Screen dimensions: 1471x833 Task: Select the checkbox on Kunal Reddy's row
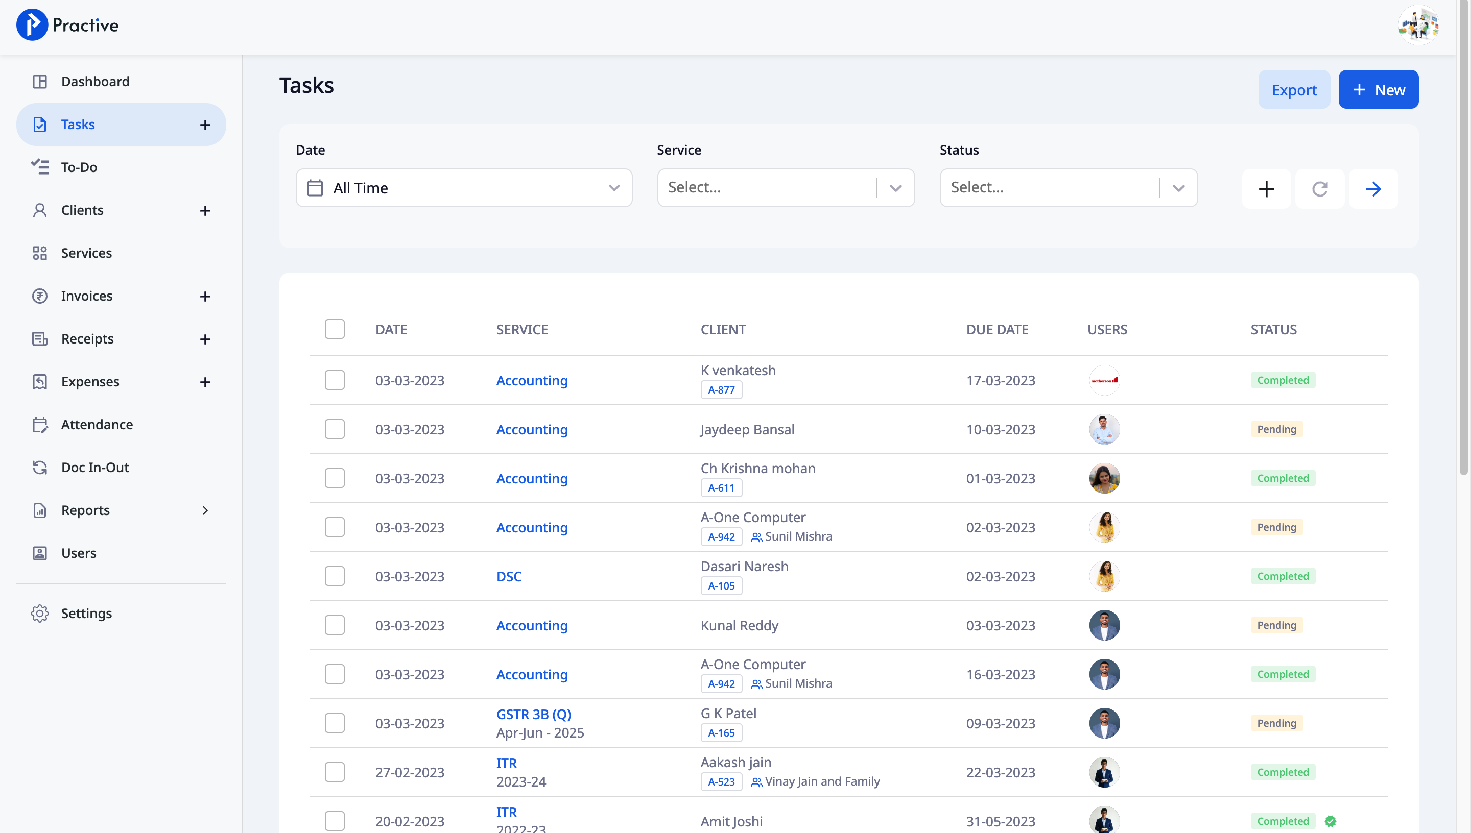[335, 625]
